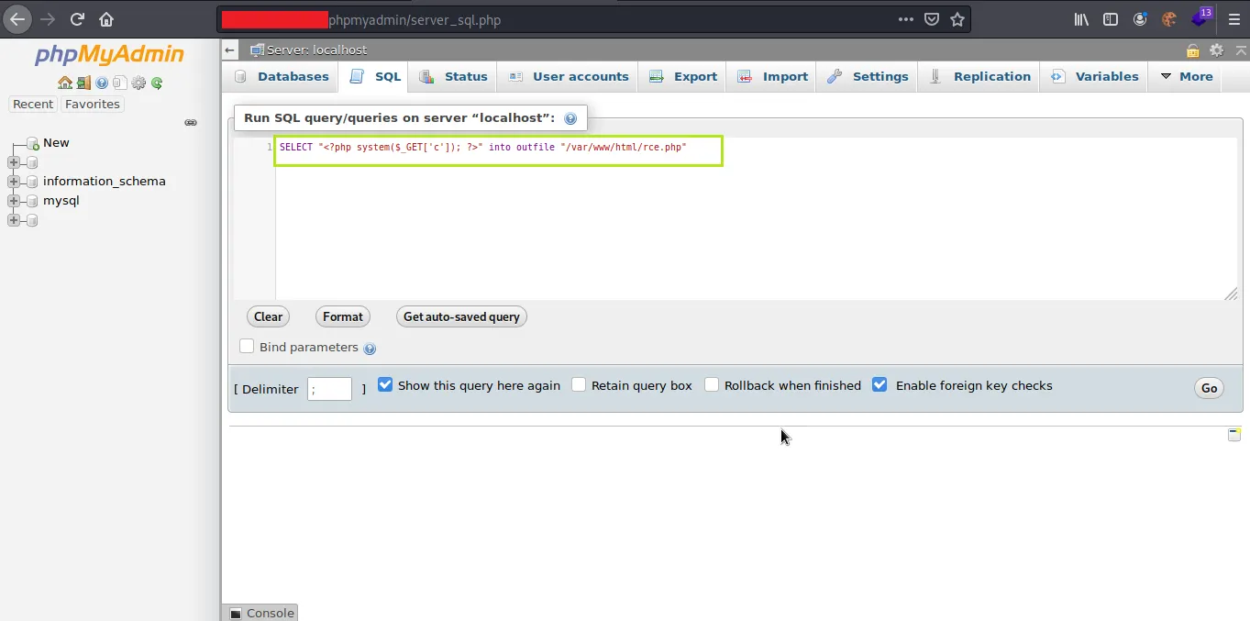The height and width of the screenshot is (621, 1250).
Task: Uncheck Enable foreign key checks
Action: [879, 385]
